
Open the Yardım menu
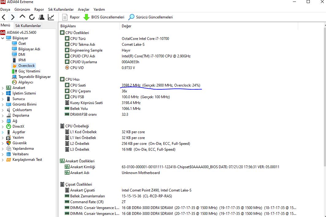click(x=99, y=10)
